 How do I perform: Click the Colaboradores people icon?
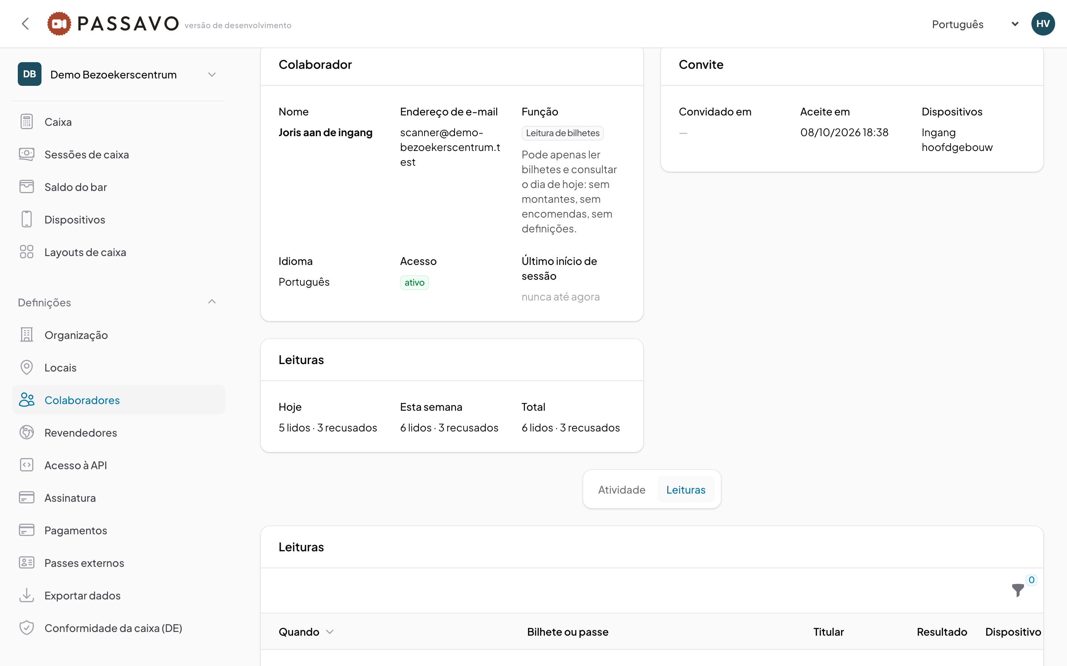click(x=26, y=400)
